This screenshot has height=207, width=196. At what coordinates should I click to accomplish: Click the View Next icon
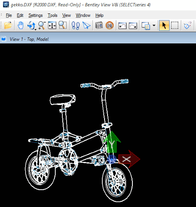pos(133,26)
